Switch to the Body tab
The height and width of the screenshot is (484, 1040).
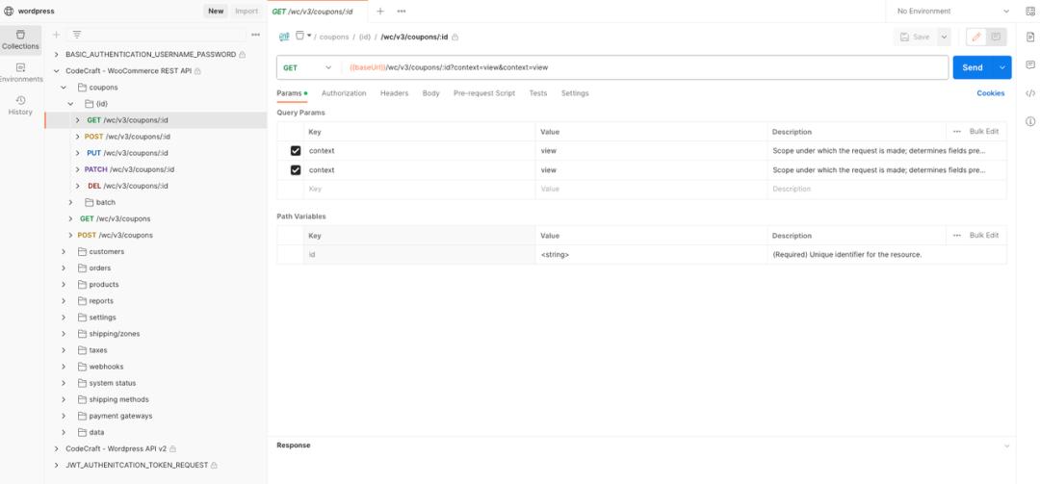tap(431, 93)
